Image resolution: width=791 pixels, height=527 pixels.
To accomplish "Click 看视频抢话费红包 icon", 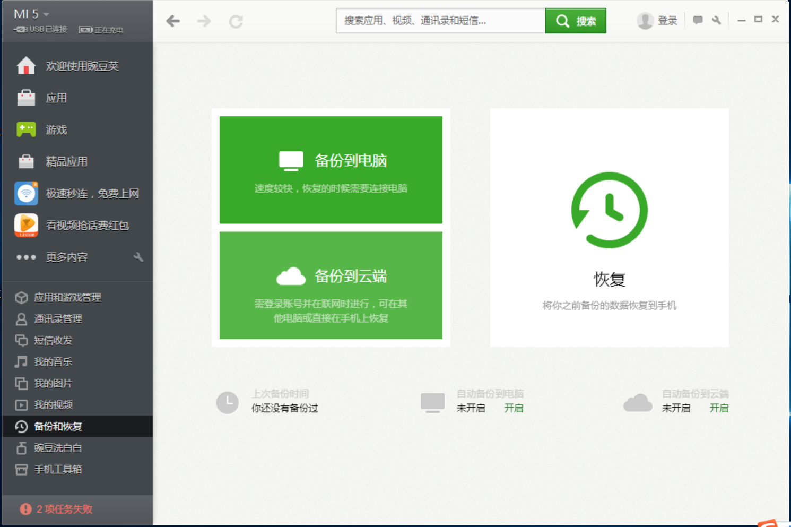I will pos(26,225).
